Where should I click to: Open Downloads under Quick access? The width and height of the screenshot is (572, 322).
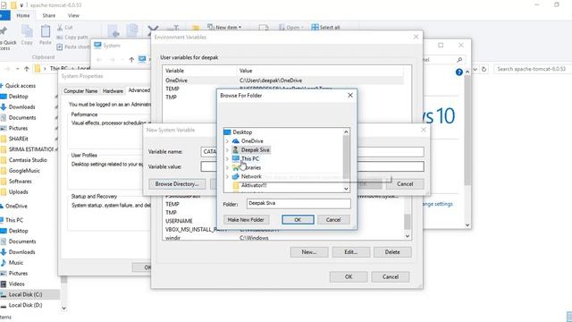tap(21, 107)
